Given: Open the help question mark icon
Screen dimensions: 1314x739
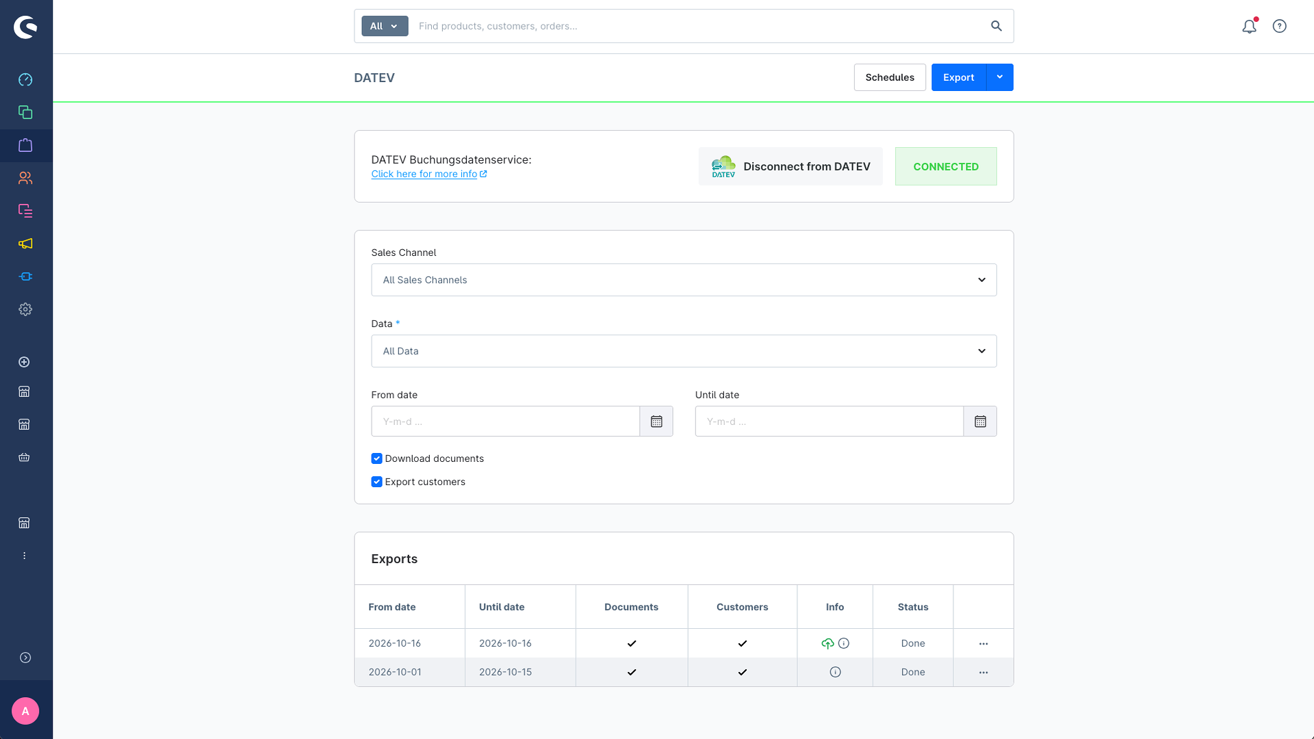Looking at the screenshot, I should click(1279, 26).
